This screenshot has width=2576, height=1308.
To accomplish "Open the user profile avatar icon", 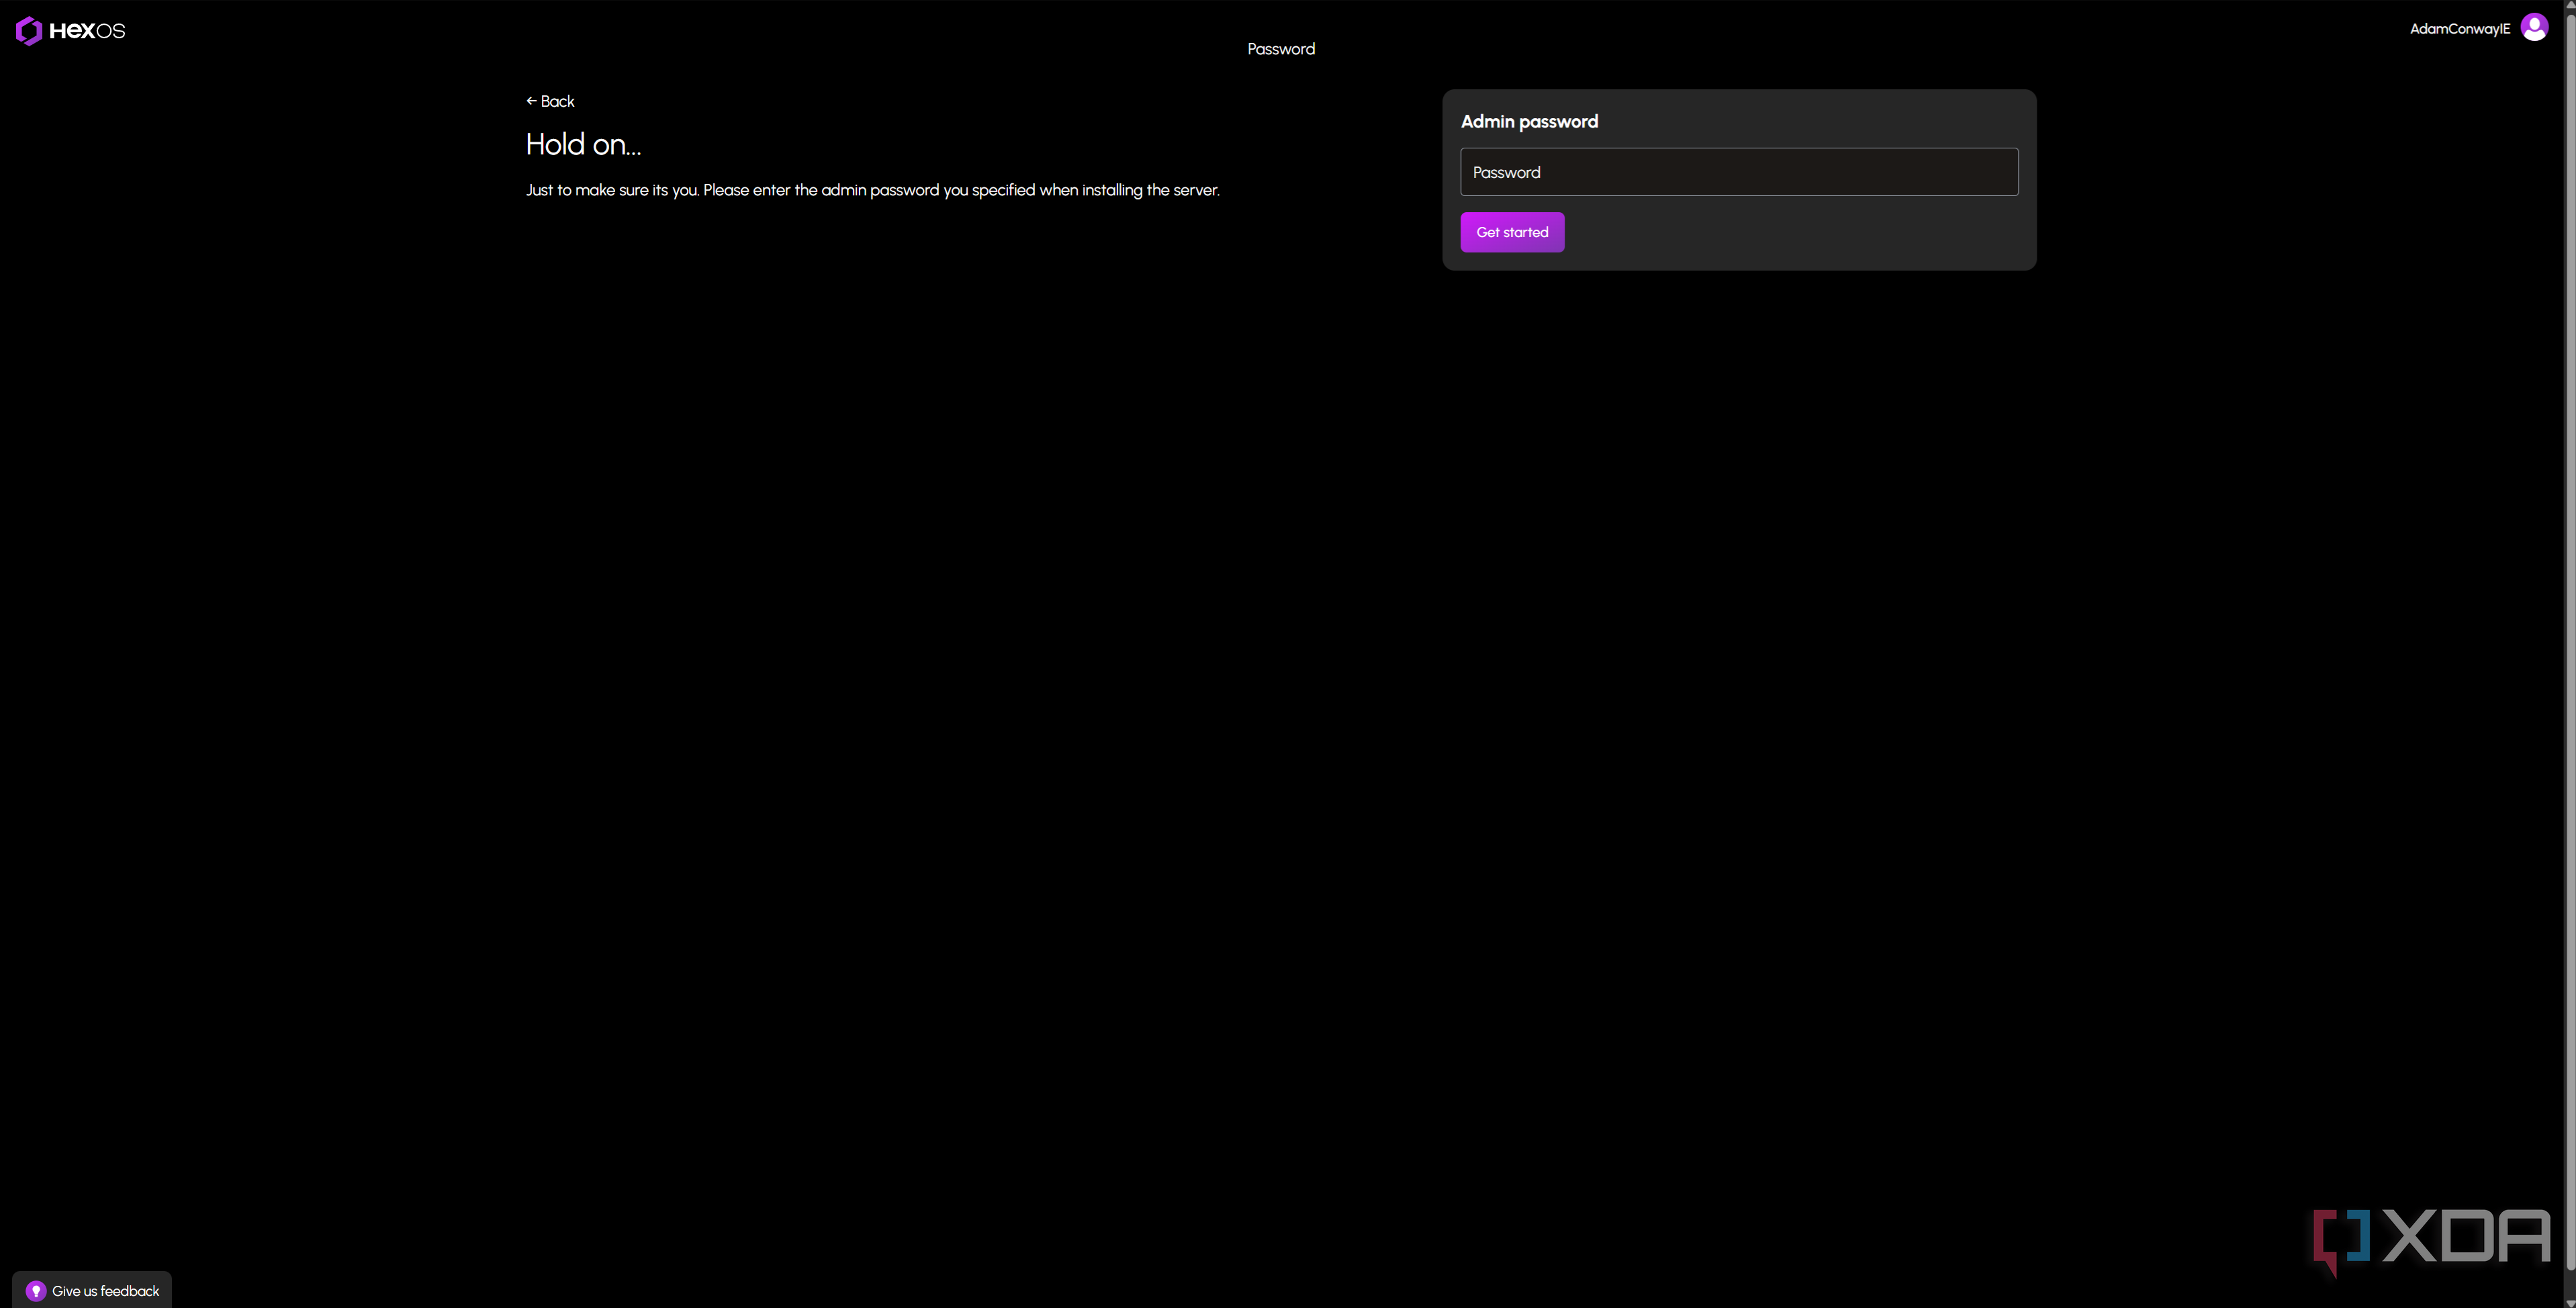I will [2534, 27].
